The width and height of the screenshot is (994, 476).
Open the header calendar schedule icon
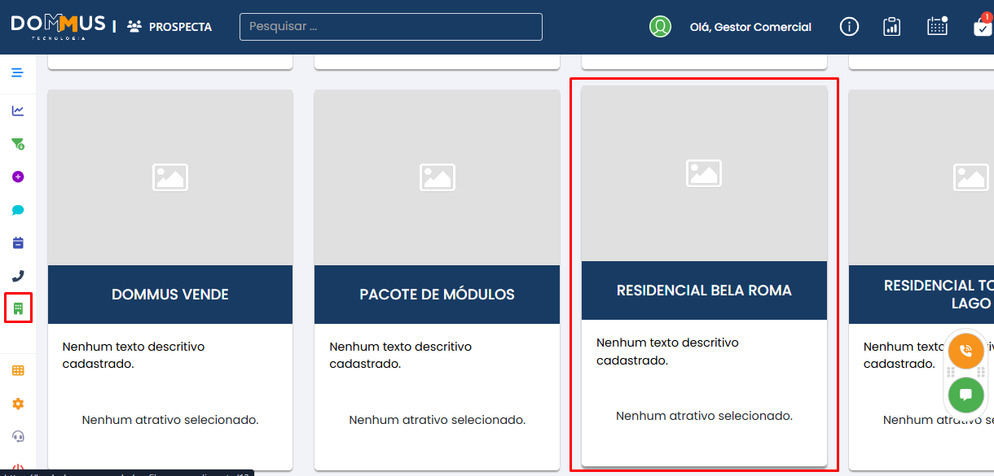[937, 26]
